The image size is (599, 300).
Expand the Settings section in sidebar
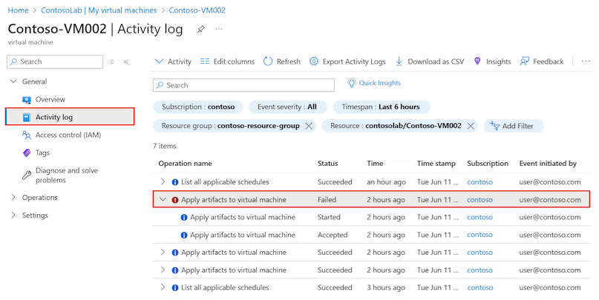pyautogui.click(x=13, y=216)
